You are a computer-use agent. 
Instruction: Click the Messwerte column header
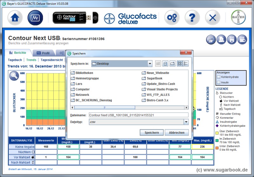click(46, 140)
